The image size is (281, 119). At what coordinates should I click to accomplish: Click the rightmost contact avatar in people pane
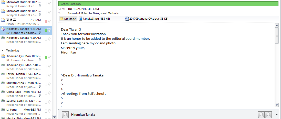coord(268,115)
